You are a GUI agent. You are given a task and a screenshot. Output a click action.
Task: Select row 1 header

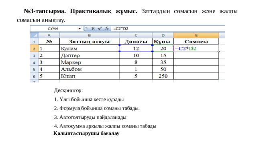[x=34, y=42]
